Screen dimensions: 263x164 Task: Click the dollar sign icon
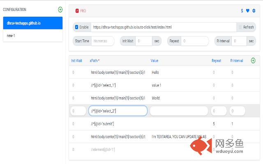pos(242,11)
